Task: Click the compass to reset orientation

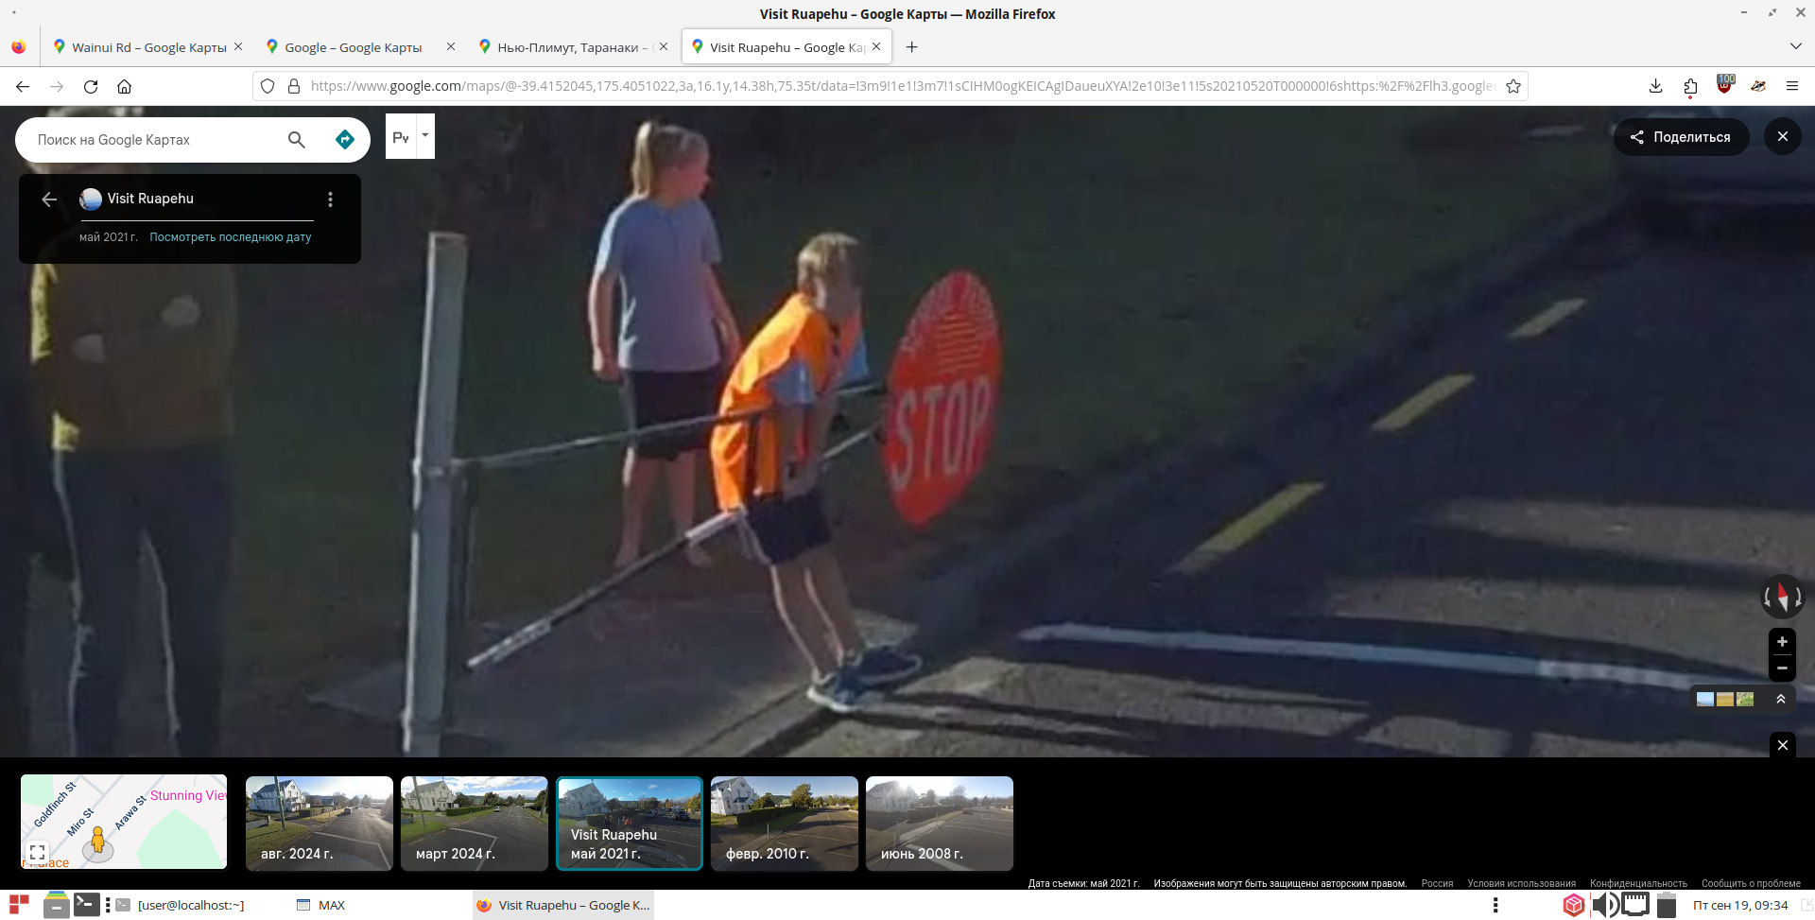Action: tap(1782, 597)
